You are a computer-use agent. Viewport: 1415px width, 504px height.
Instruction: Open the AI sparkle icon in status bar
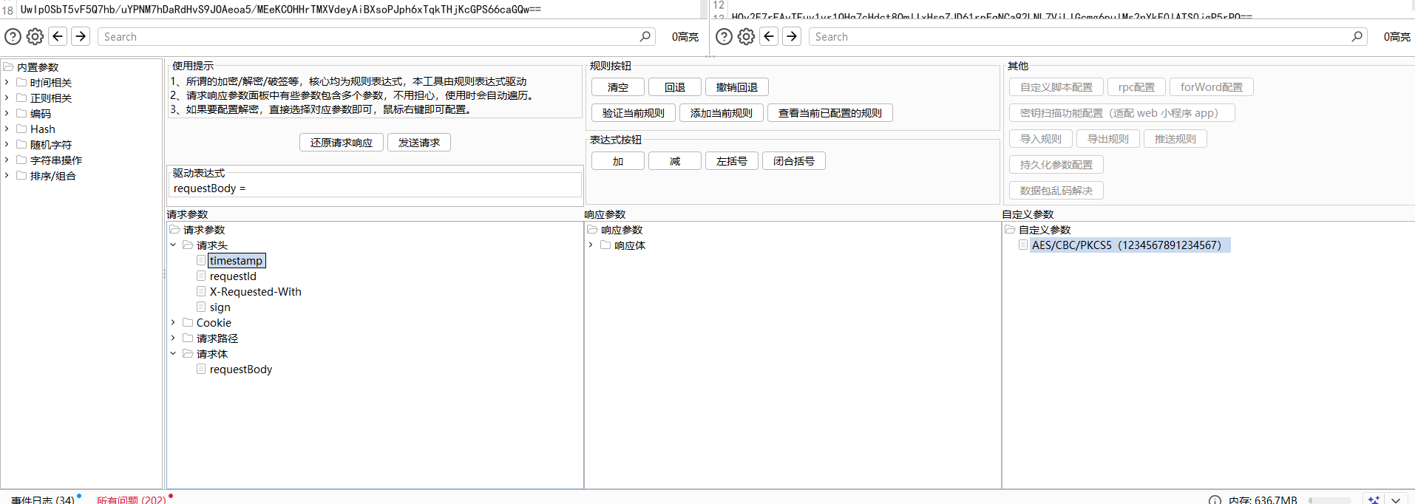1374,500
